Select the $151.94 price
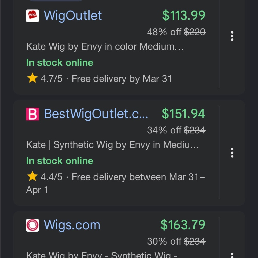Image resolution: width=258 pixels, height=258 pixels. click(183, 114)
